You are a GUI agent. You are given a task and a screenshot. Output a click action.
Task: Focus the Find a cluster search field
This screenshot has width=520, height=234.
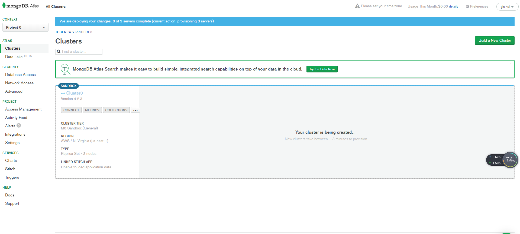point(79,52)
